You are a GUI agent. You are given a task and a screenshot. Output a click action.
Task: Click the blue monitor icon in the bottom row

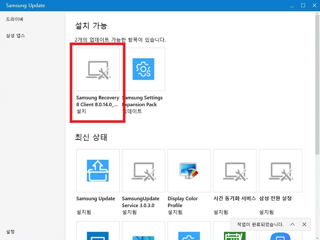pos(98,236)
